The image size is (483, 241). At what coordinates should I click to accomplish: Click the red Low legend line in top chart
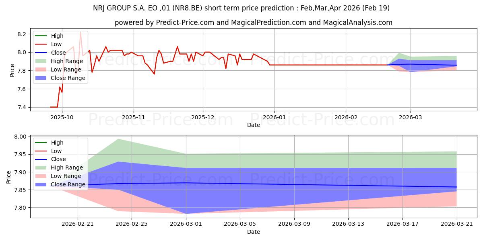coord(41,45)
